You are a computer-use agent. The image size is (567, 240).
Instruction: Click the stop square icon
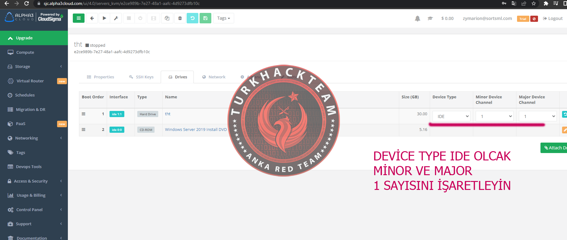(129, 18)
